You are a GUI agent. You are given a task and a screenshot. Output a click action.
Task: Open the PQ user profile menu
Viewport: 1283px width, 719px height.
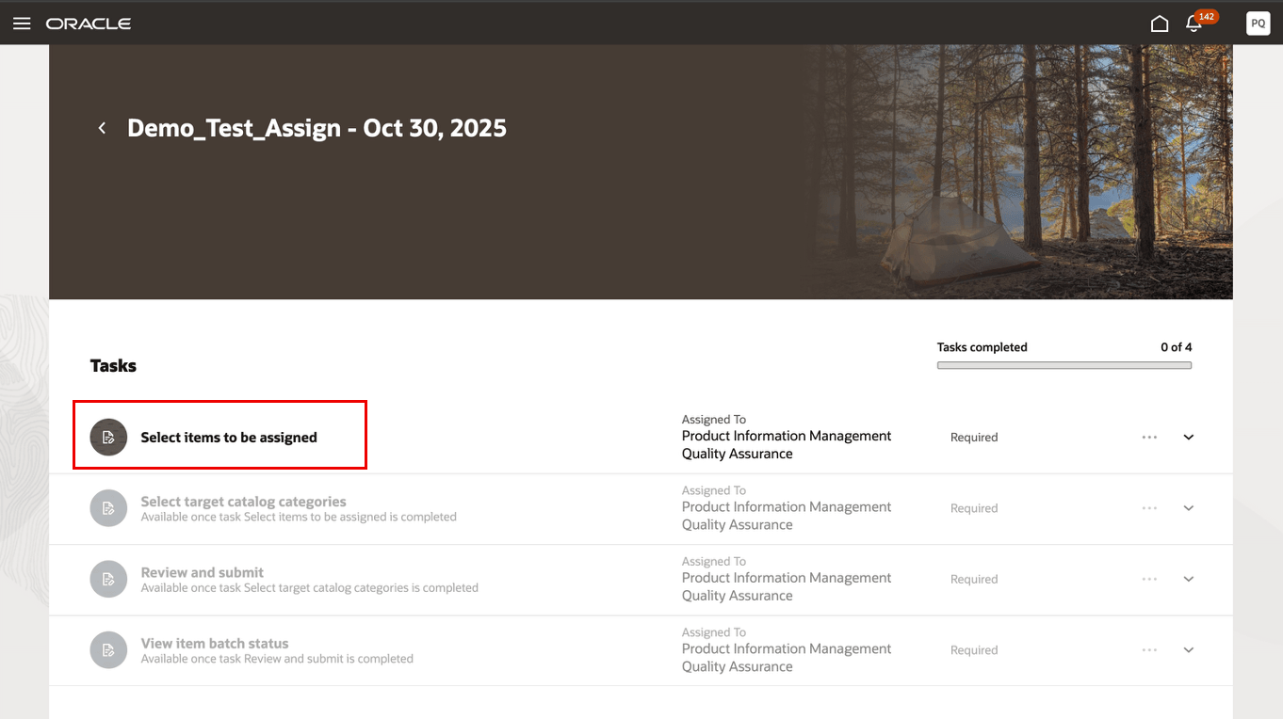1259,24
